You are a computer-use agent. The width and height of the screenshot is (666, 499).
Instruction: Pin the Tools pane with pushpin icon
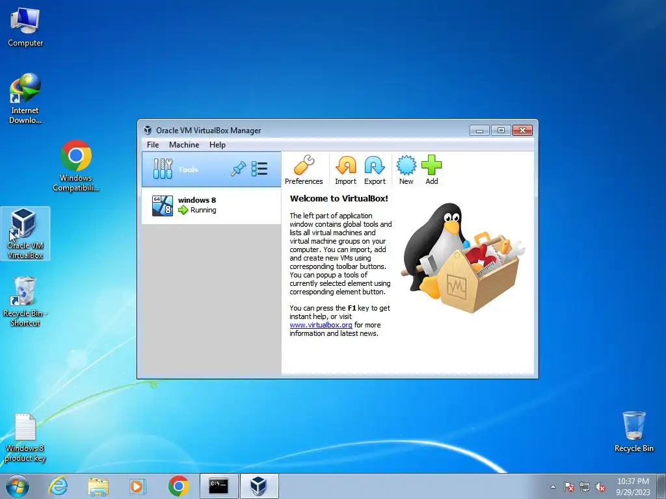point(238,168)
